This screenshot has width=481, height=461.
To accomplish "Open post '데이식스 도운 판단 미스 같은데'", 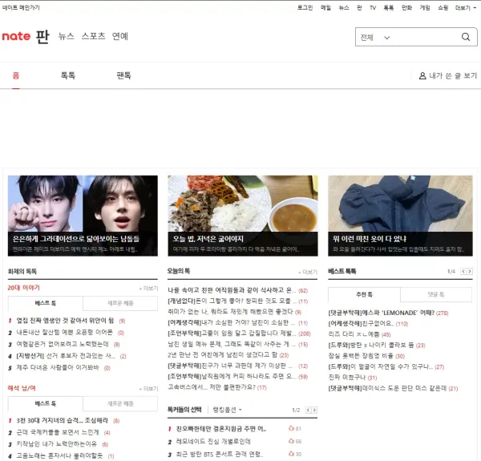I will [x=387, y=388].
